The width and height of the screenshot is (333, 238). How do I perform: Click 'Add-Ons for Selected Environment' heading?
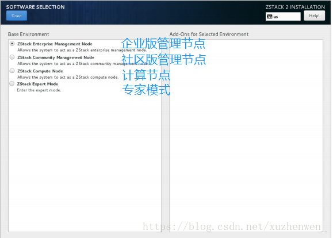click(x=209, y=34)
